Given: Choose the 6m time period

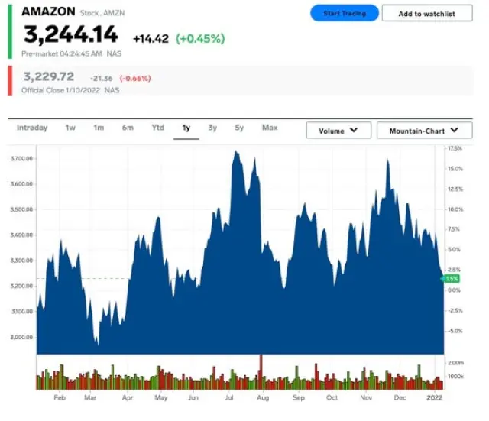Looking at the screenshot, I should point(128,128).
